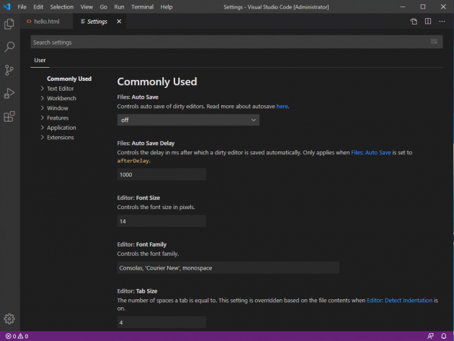Click the Open Settings (JSON) icon

(414, 22)
